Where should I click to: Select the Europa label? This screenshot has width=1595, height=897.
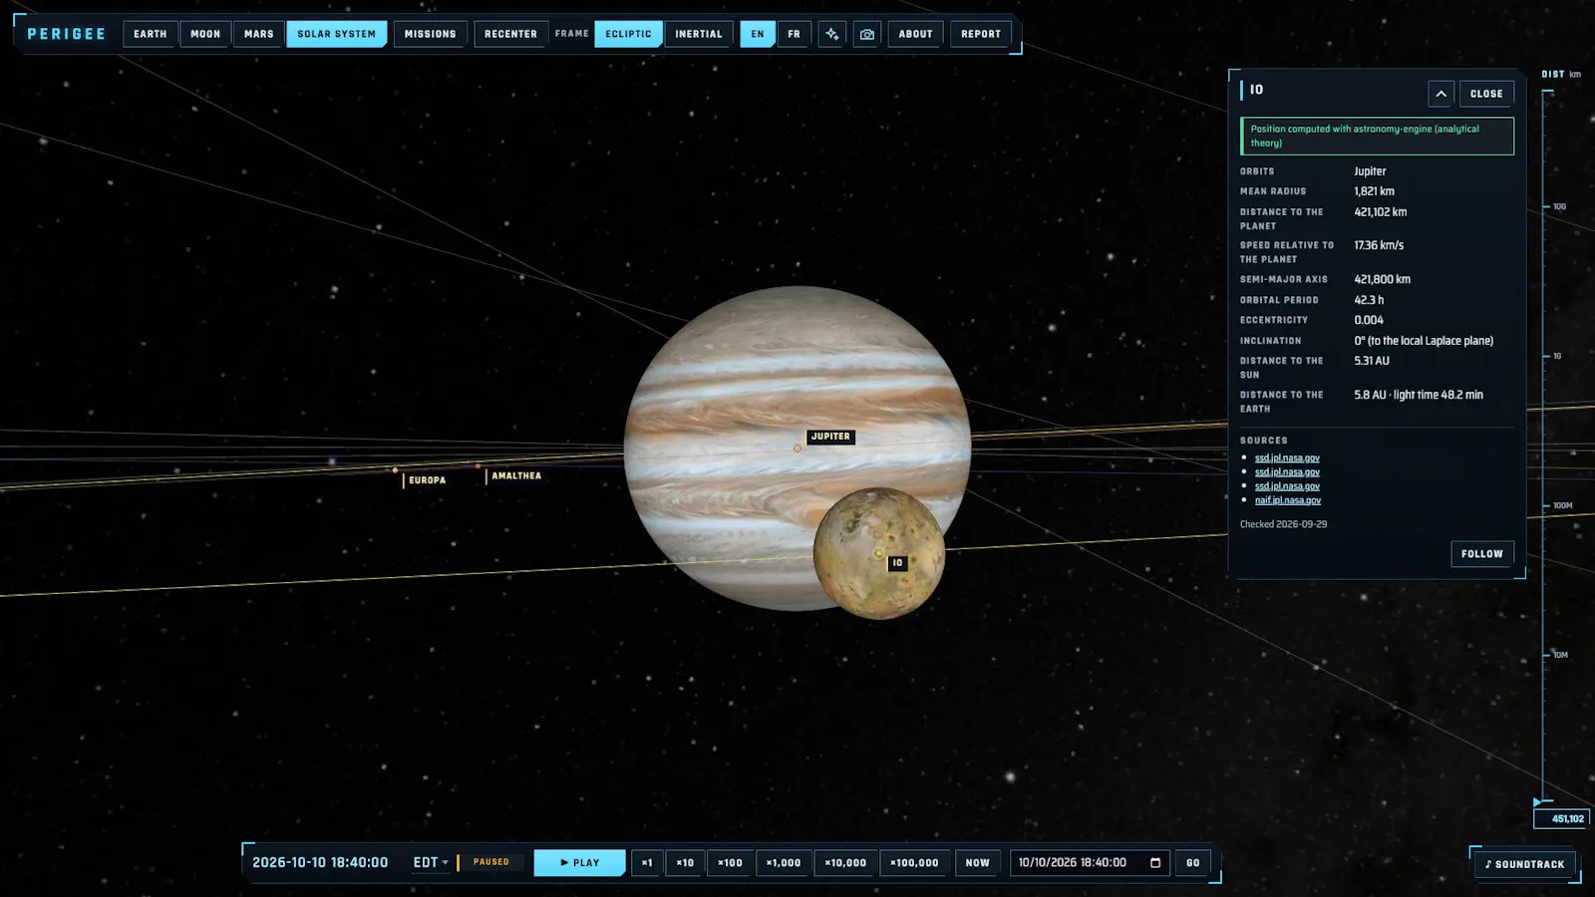pos(427,480)
